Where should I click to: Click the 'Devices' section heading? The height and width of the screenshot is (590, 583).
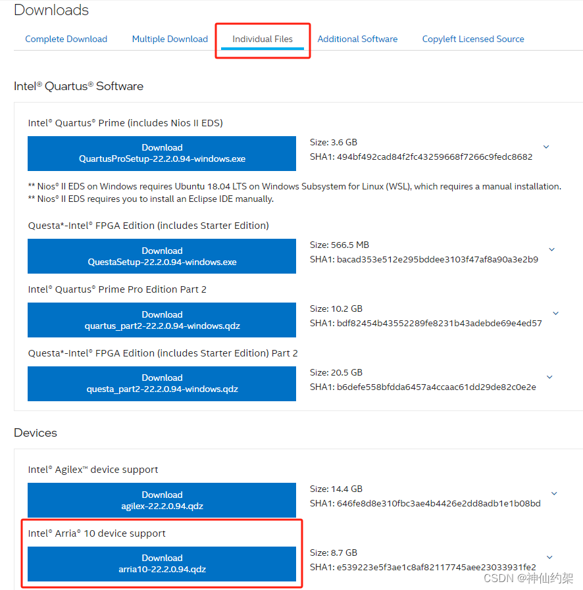point(36,433)
